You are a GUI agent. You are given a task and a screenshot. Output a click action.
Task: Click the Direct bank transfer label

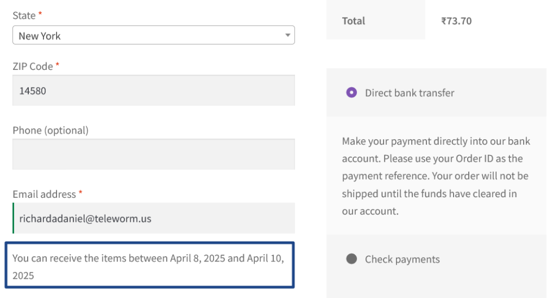point(410,93)
